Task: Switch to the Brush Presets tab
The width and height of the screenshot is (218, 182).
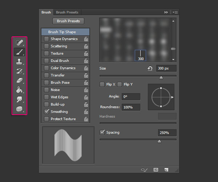Action: click(x=67, y=12)
